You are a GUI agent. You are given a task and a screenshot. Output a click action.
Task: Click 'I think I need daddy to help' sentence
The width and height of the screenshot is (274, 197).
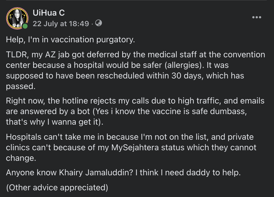pyautogui.click(x=188, y=173)
